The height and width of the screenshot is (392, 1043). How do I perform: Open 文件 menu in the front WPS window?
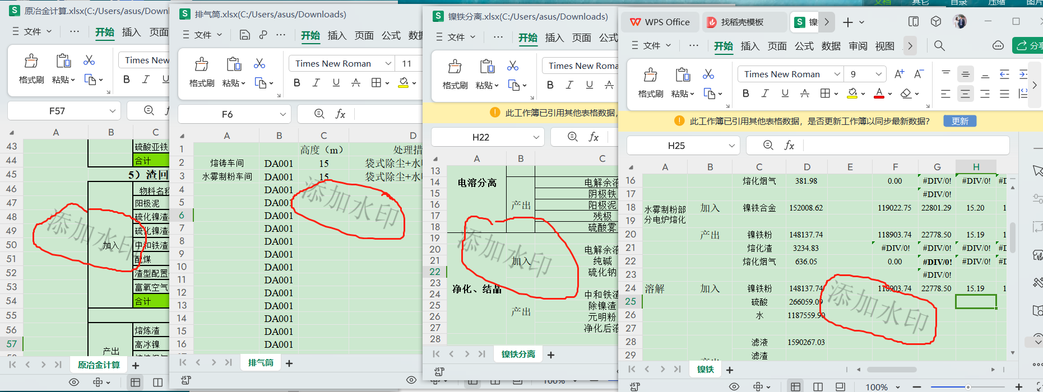(651, 45)
